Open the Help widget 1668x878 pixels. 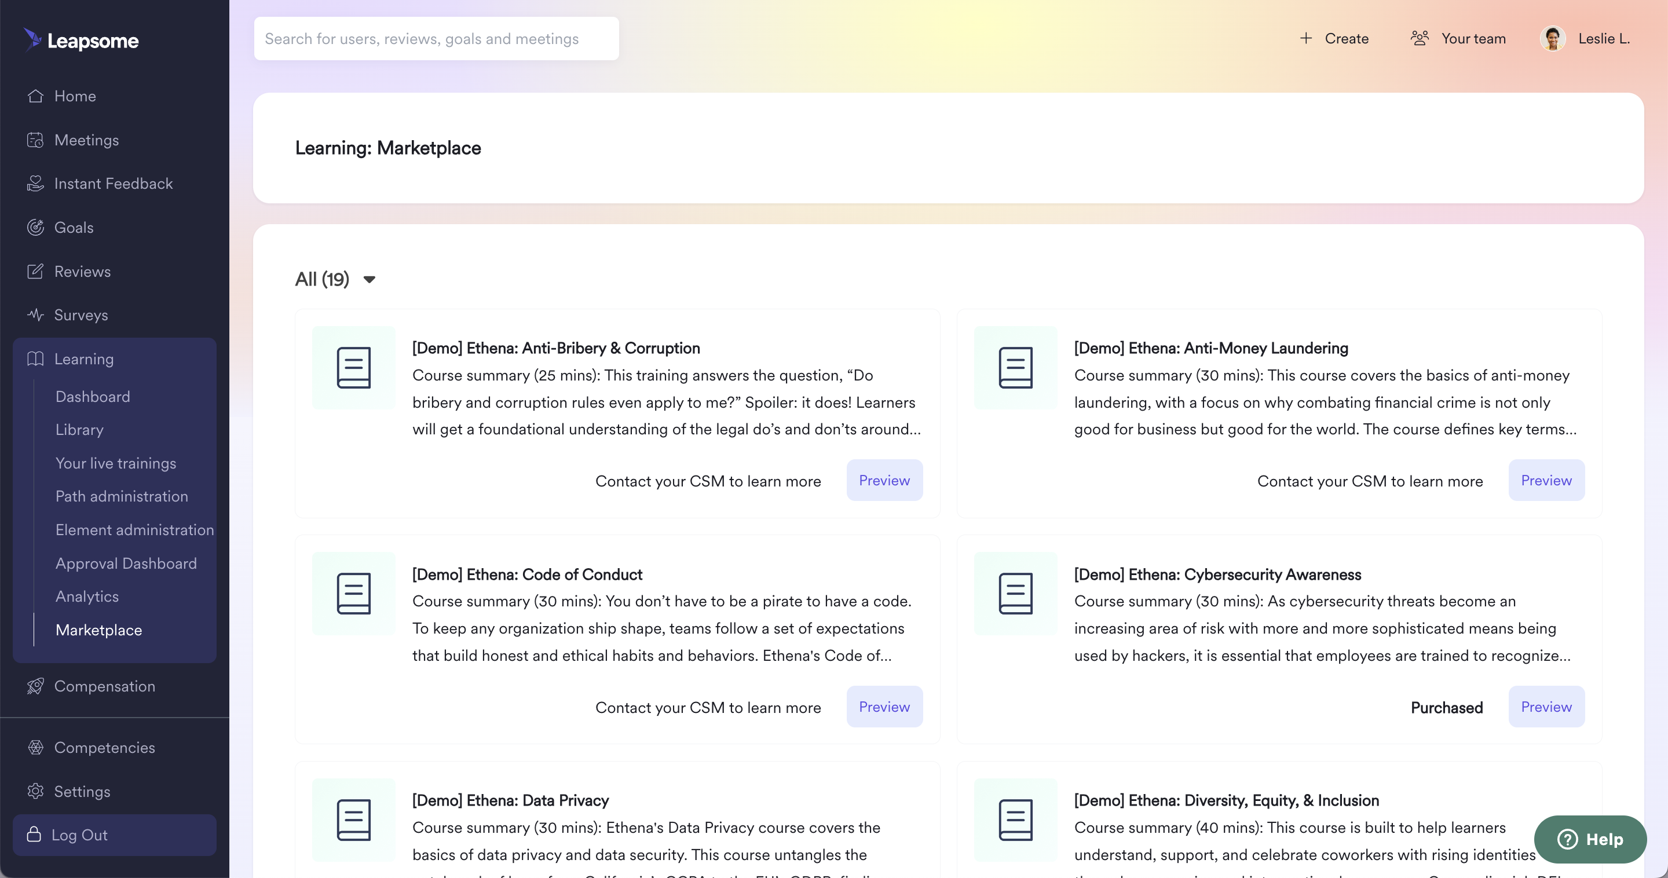coord(1590,839)
